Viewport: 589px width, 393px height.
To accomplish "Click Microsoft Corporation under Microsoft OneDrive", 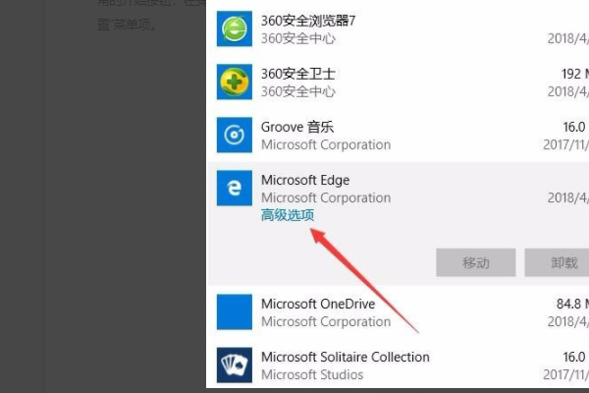I will 326,321.
